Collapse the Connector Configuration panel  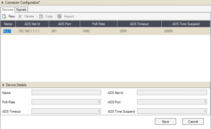coord(3,2)
